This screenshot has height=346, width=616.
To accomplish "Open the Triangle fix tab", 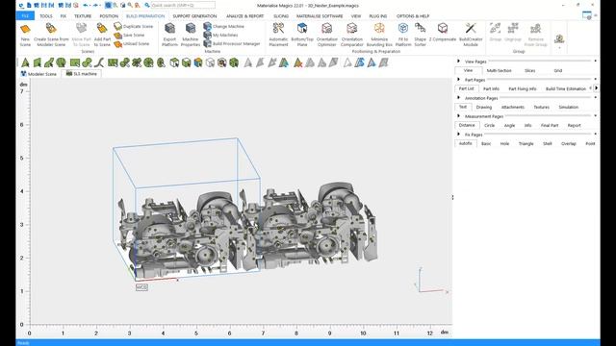I will coord(526,143).
